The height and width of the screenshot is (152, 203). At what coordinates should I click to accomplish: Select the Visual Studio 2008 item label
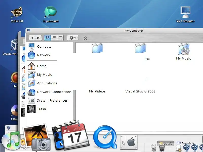pos(141,91)
